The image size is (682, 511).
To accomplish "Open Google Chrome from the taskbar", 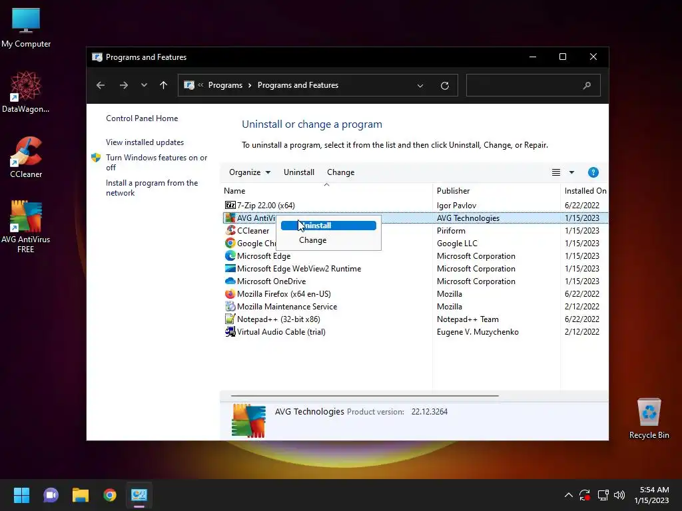I will [110, 495].
